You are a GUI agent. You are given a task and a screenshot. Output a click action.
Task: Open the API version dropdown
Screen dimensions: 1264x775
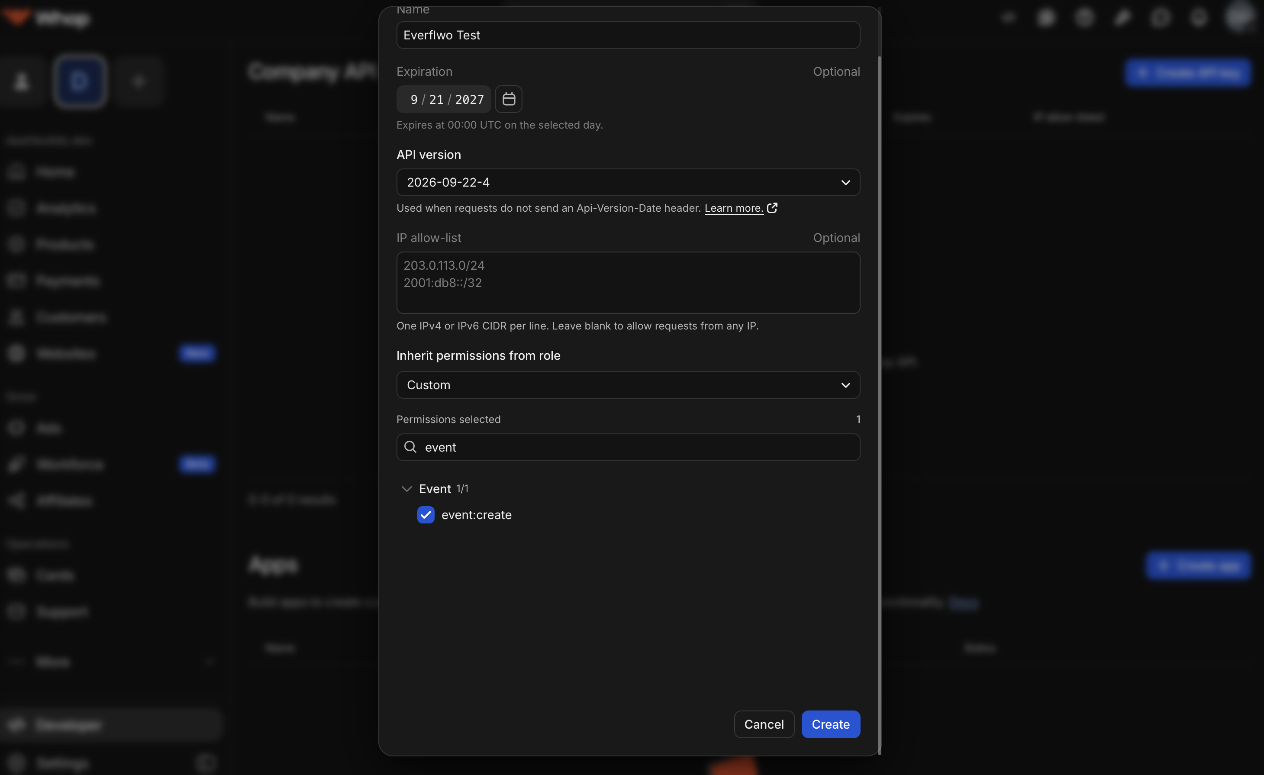628,182
